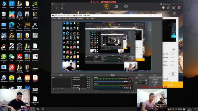This screenshot has height=111, width=198.
Task: Click the search icon in WeGame
Action: (x=174, y=13)
